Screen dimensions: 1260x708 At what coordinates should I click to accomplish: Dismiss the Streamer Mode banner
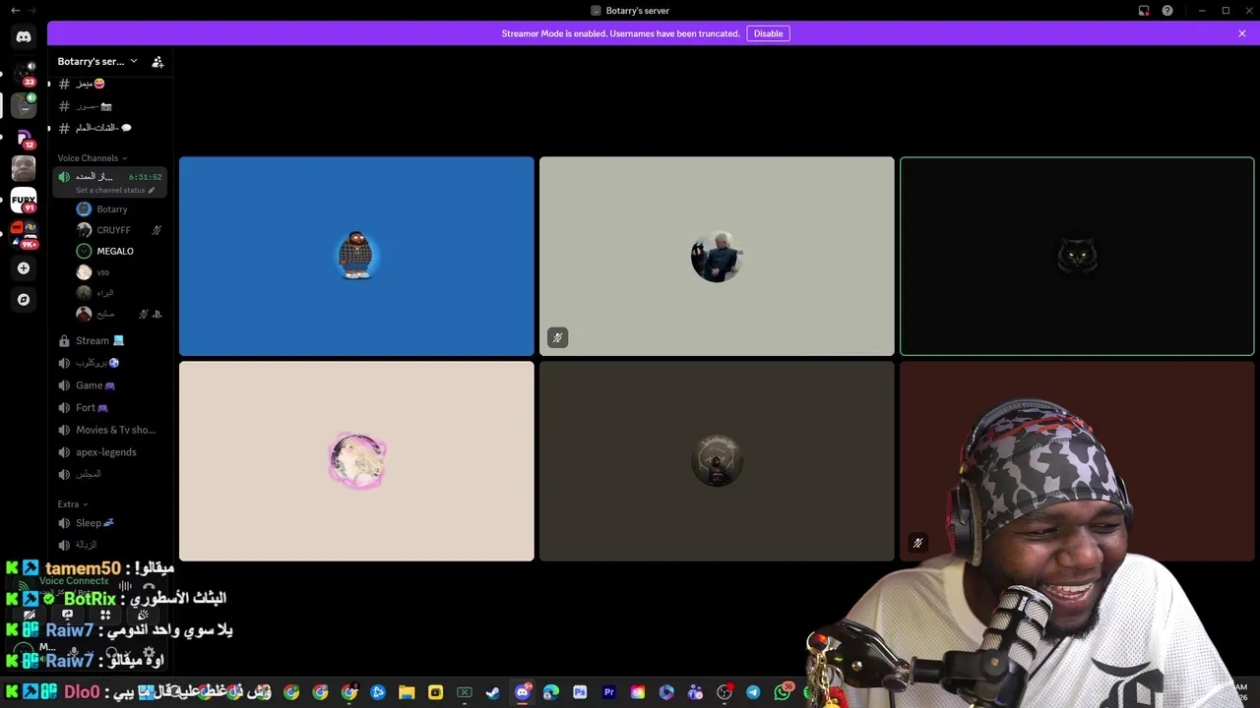1242,33
